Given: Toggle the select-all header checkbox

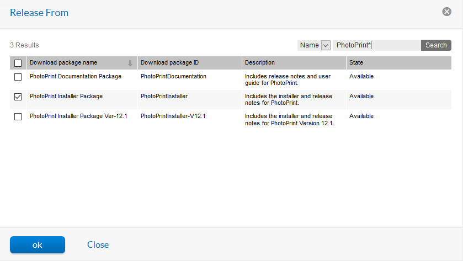Looking at the screenshot, I should tap(18, 63).
